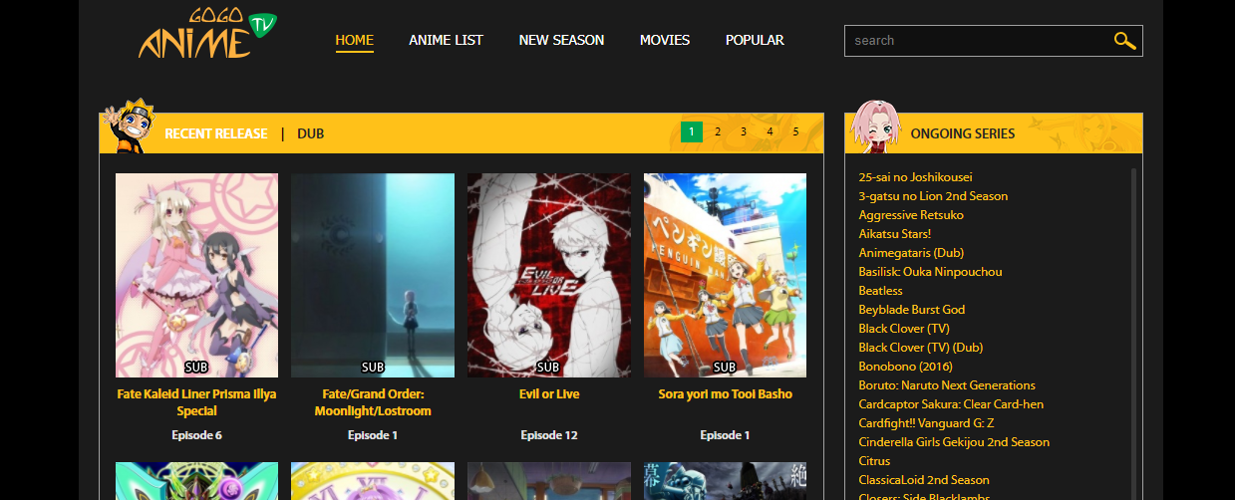Click the ongoing series list scrollbar

tap(1133, 334)
